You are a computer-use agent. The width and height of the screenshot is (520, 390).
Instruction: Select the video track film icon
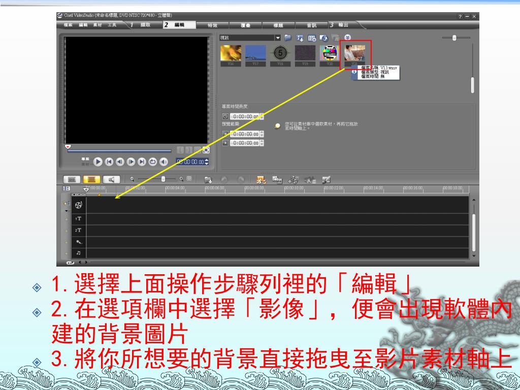79,205
